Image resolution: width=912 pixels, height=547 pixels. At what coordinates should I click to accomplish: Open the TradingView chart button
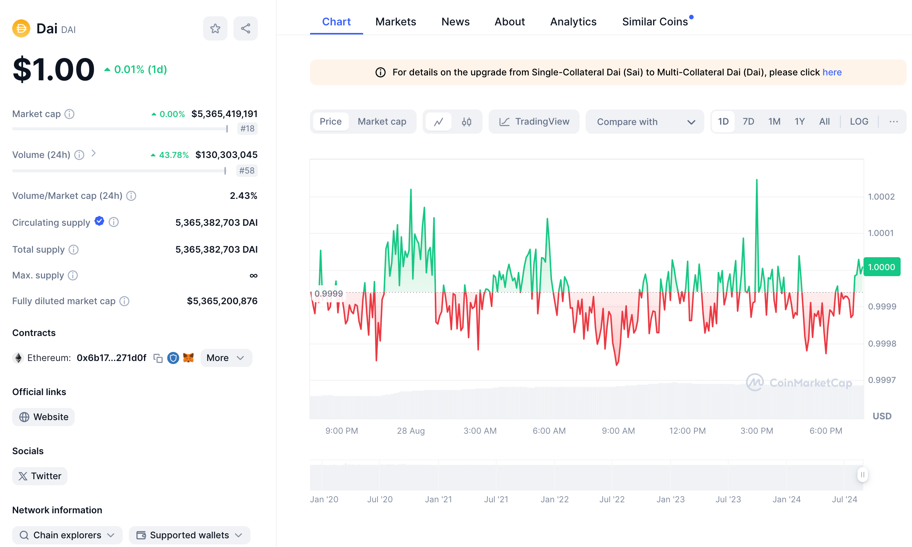point(534,122)
